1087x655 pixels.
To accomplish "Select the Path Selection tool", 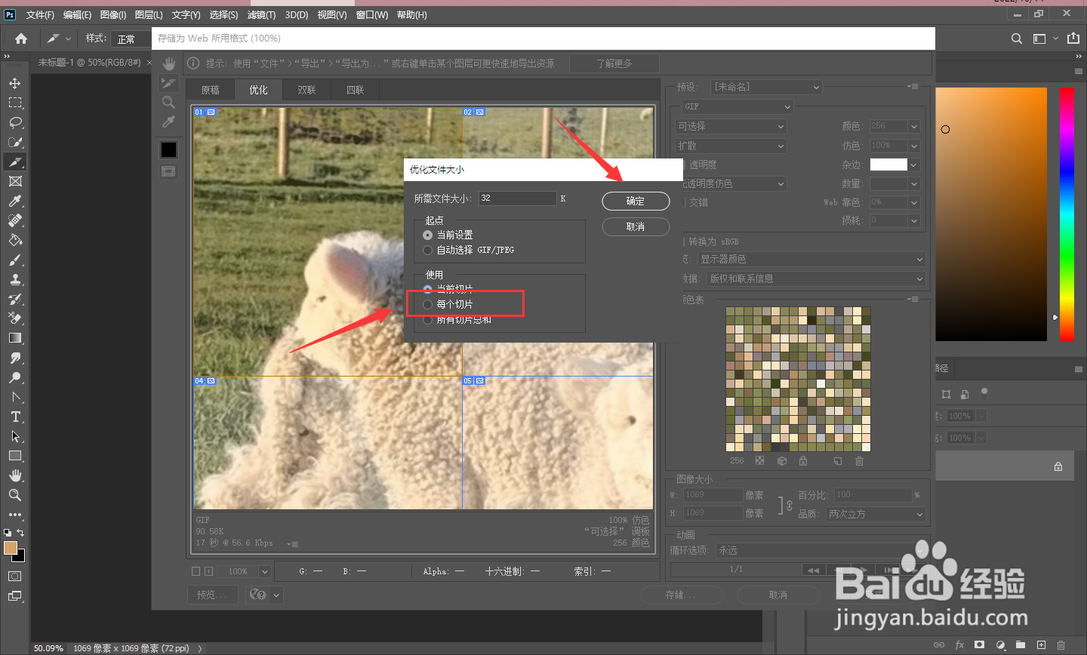I will 15,436.
